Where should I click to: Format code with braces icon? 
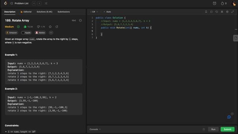[x=211, y=12]
